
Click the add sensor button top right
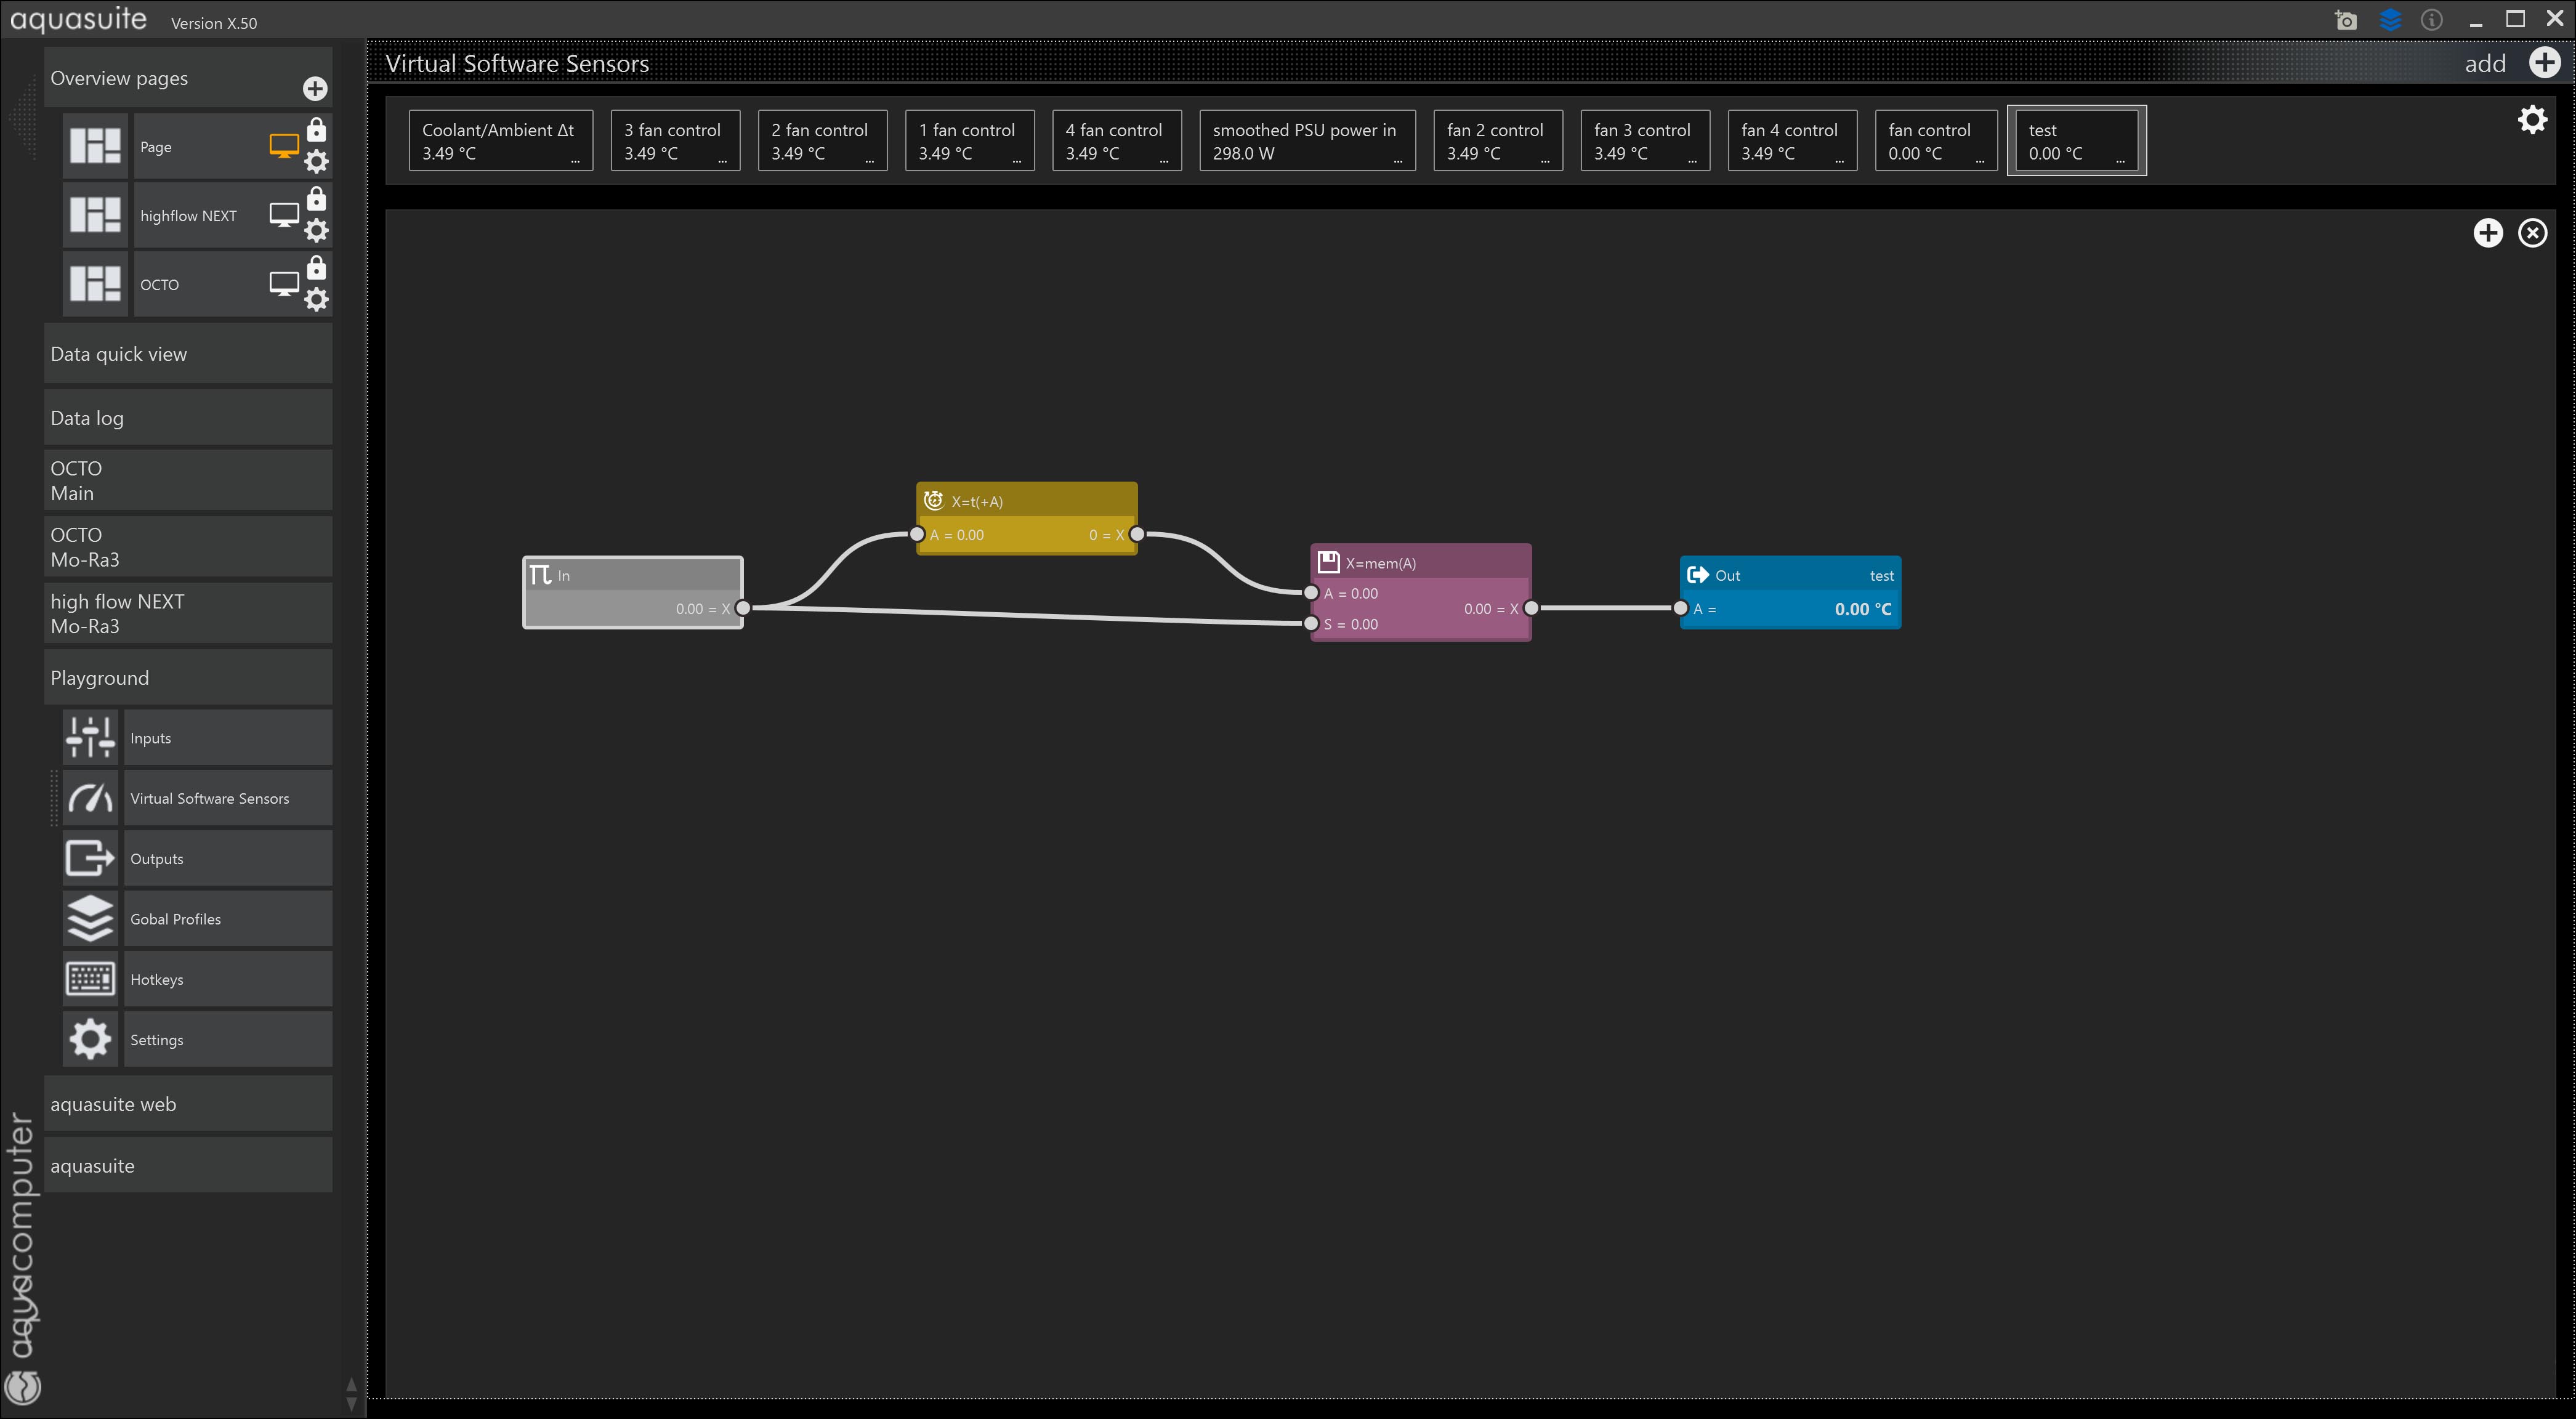(2544, 63)
